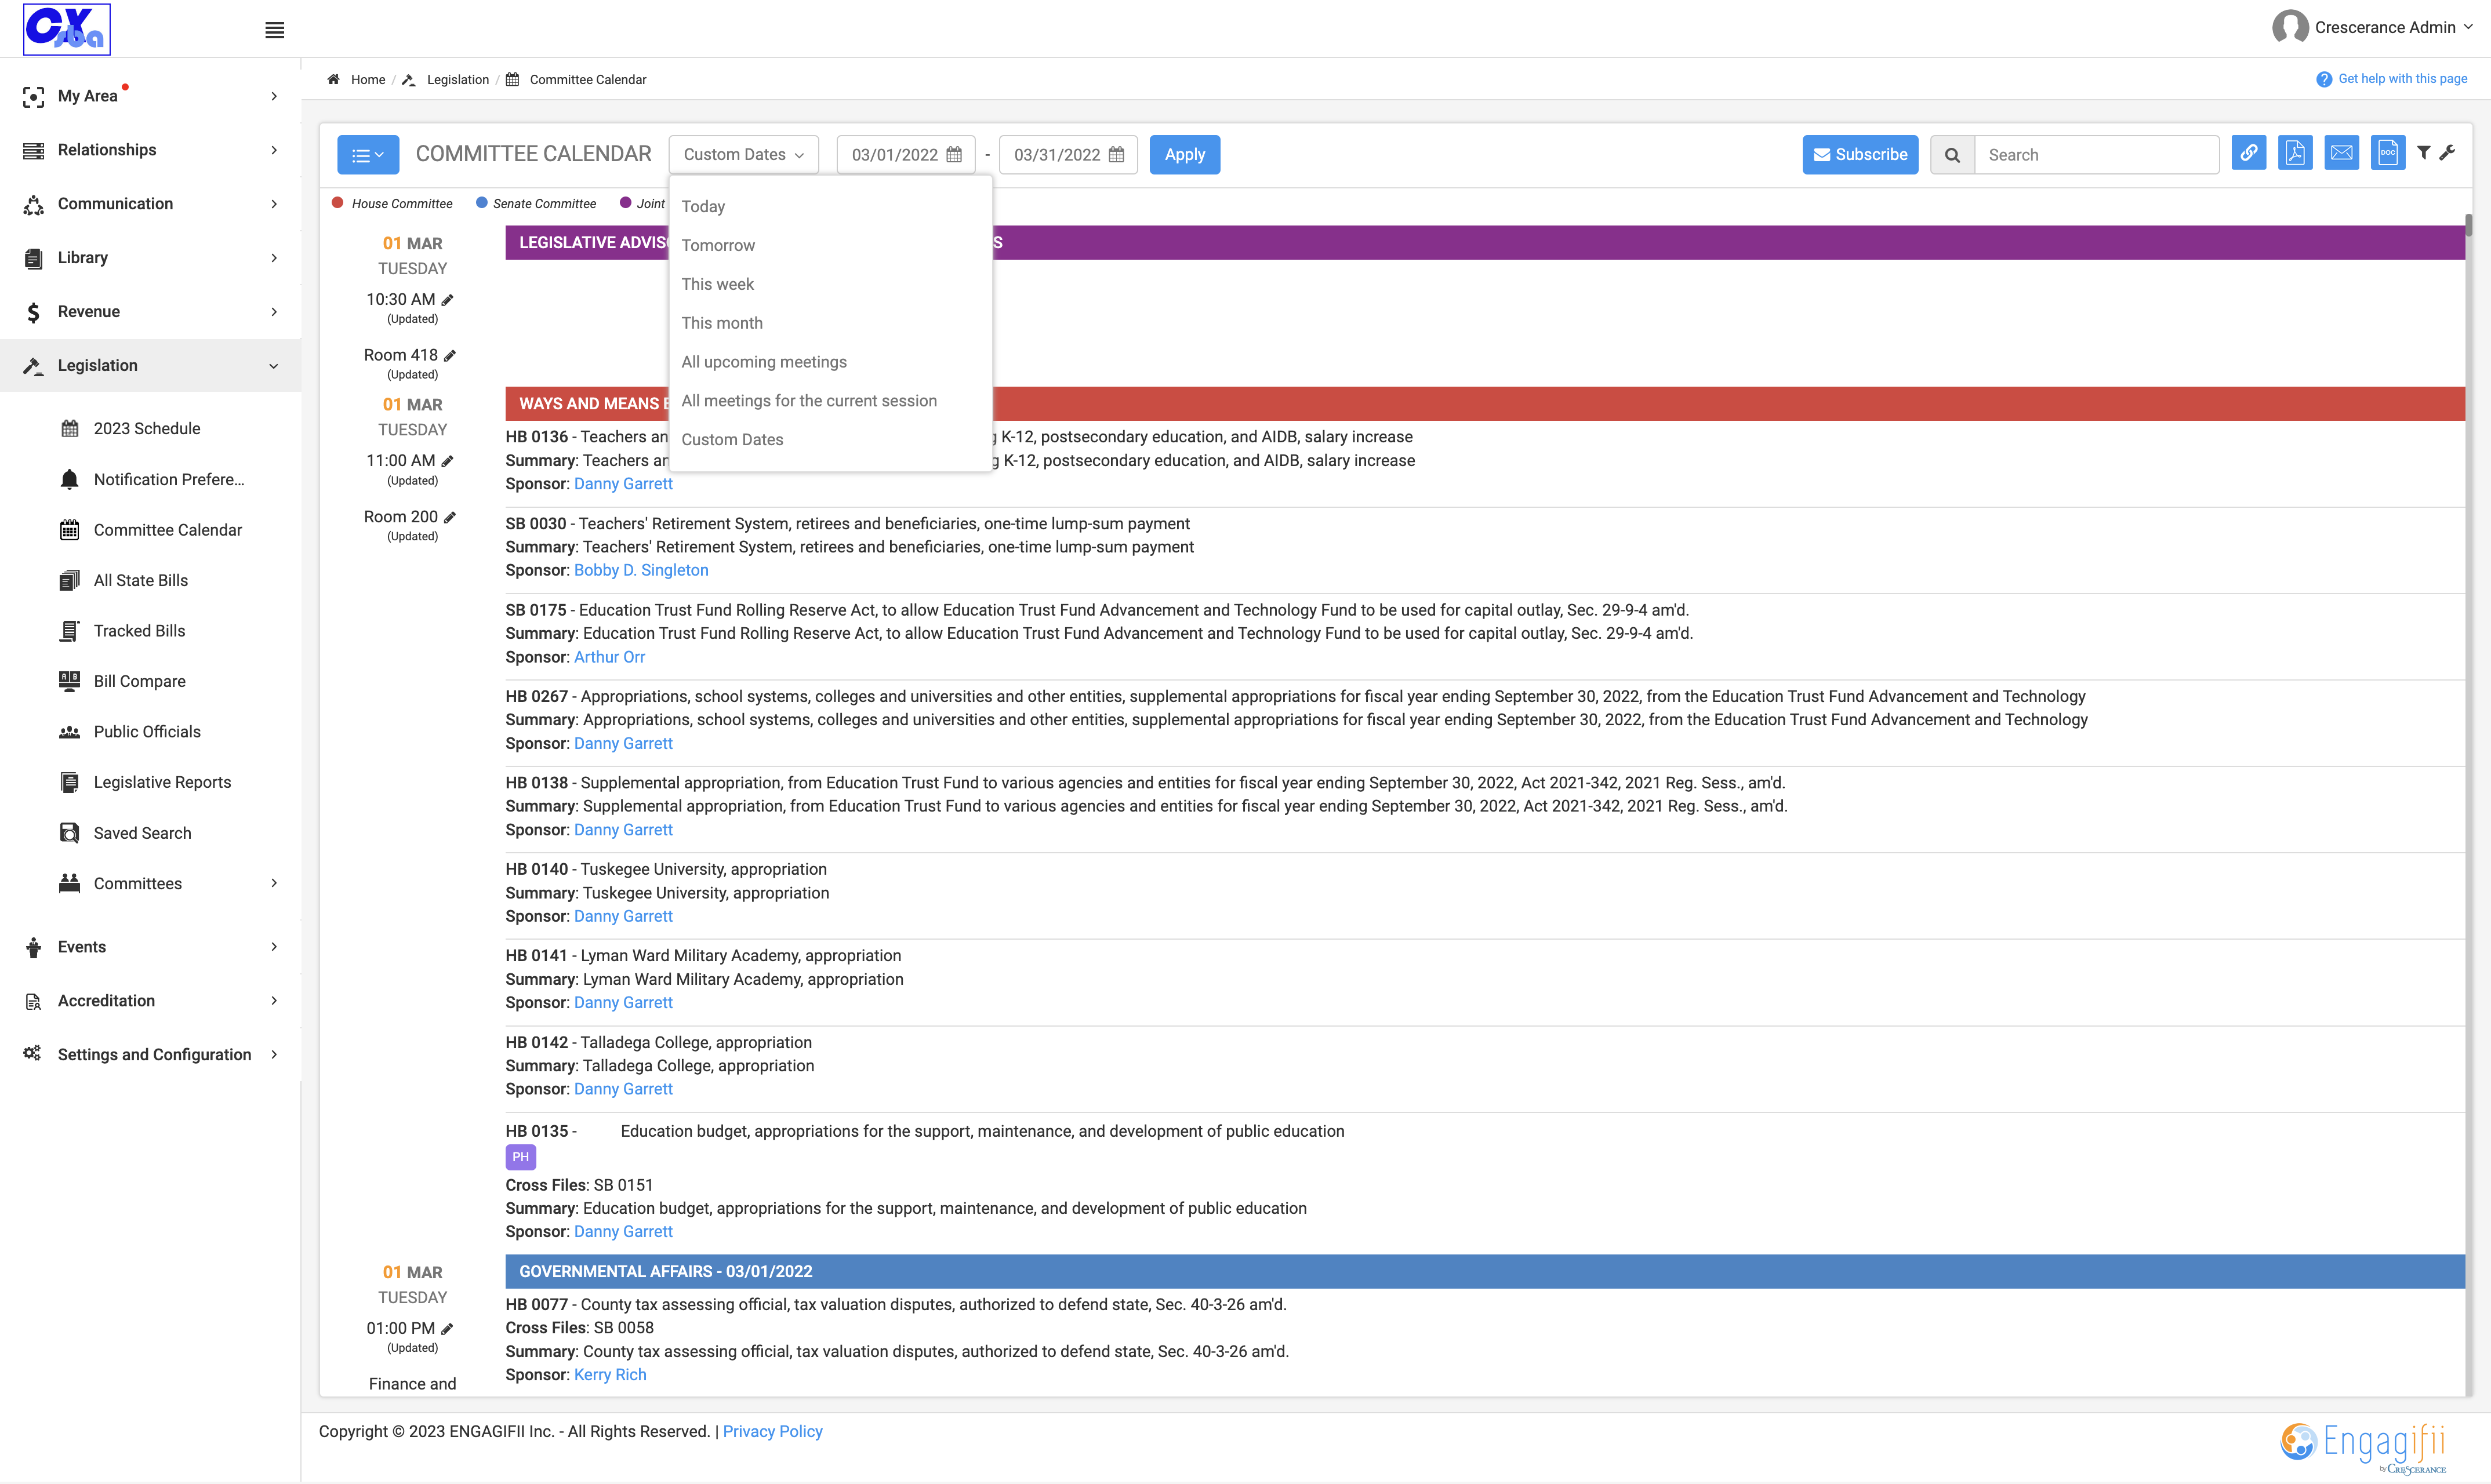This screenshot has width=2491, height=1484.
Task: Click the PH tag on HB 0135
Action: tap(520, 1157)
